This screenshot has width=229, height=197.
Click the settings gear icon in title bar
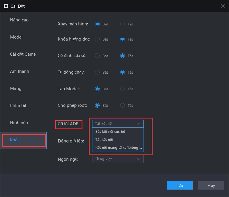pyautogui.click(x=6, y=6)
